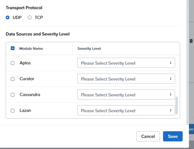Click the Cancel button
Viewport: 194px width, 149px height.
(148, 136)
